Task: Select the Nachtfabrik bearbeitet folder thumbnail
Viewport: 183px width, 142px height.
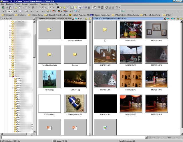Action: point(49,54)
